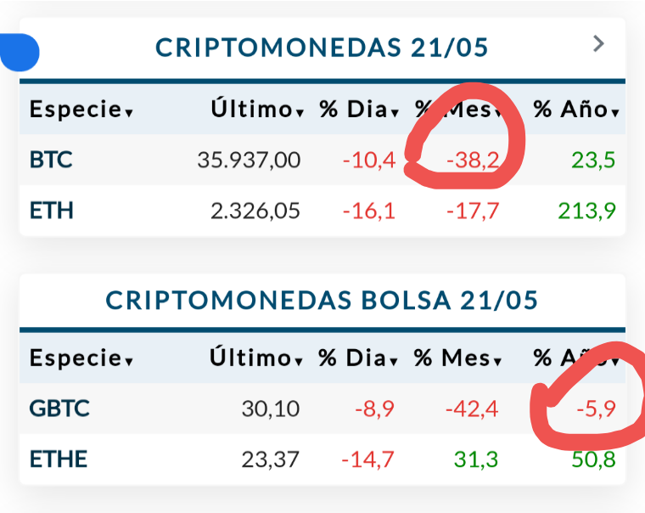Sort Bolsa table by % Mes

457,358
